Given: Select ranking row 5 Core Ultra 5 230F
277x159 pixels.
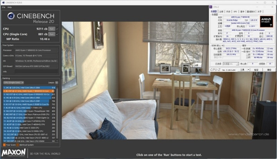Looking at the screenshot, I should (29, 101).
